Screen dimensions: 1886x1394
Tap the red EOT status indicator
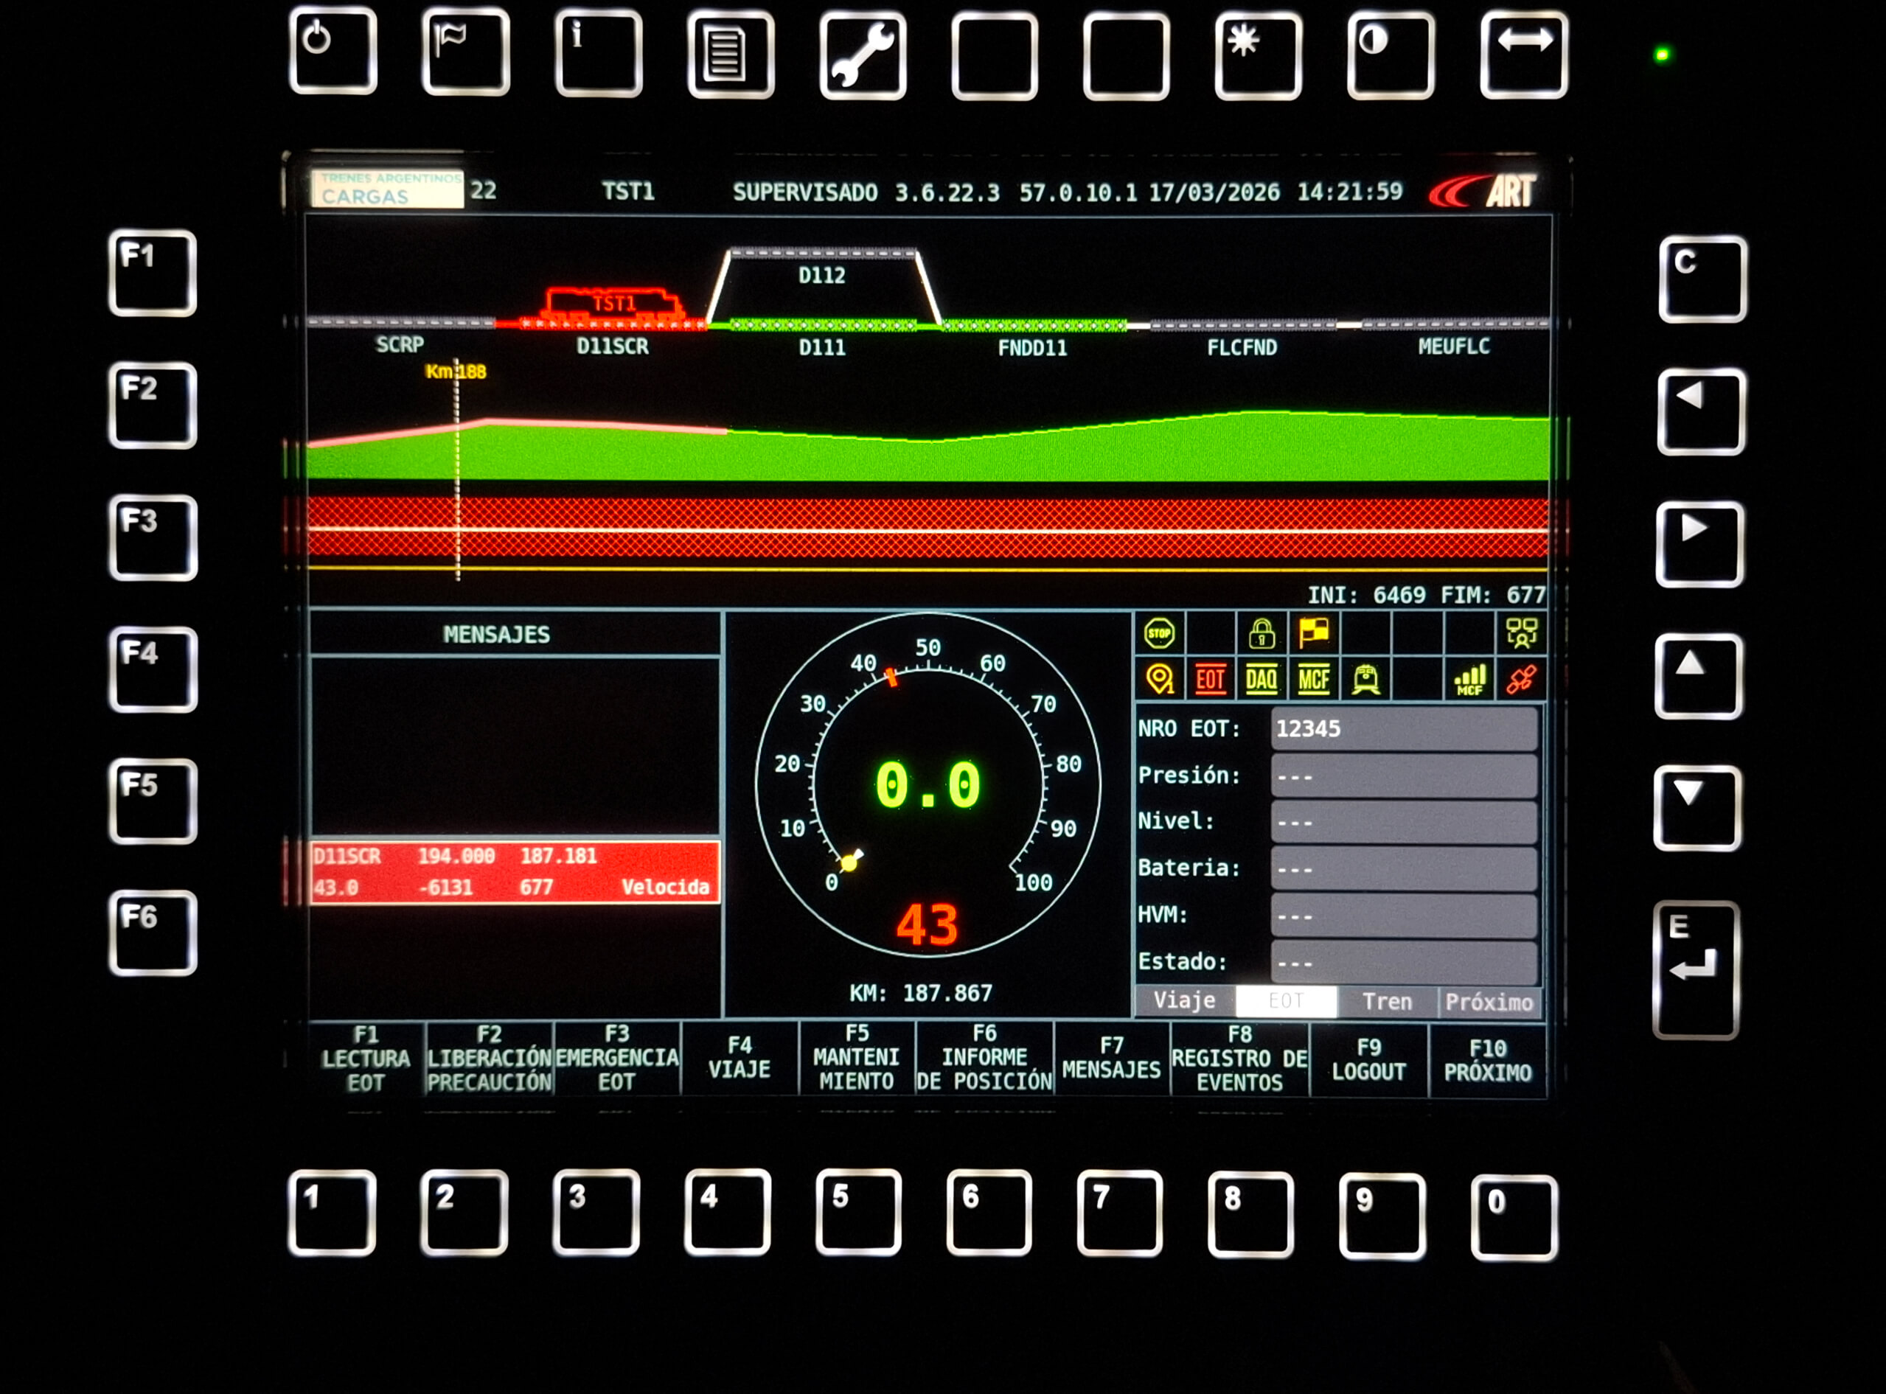1210,679
